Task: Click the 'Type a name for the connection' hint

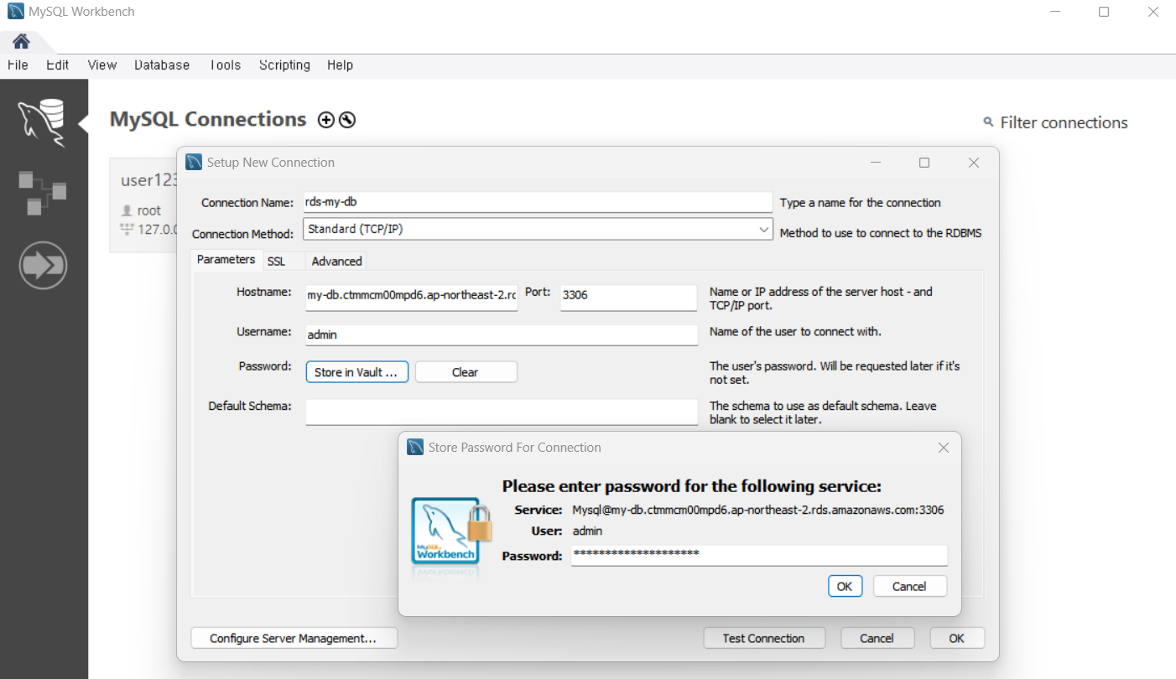Action: (x=861, y=203)
